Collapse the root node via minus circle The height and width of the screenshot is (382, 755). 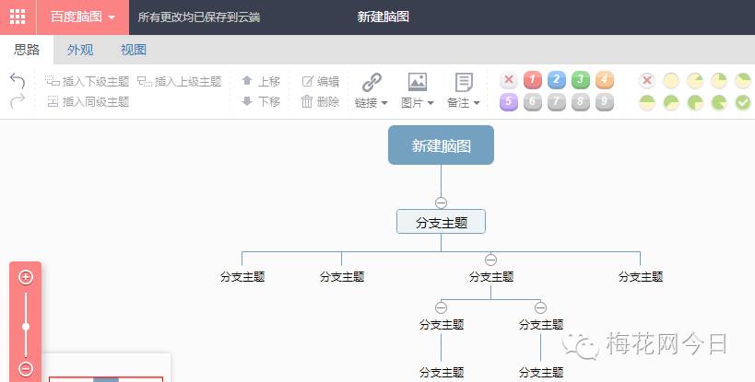pos(441,203)
